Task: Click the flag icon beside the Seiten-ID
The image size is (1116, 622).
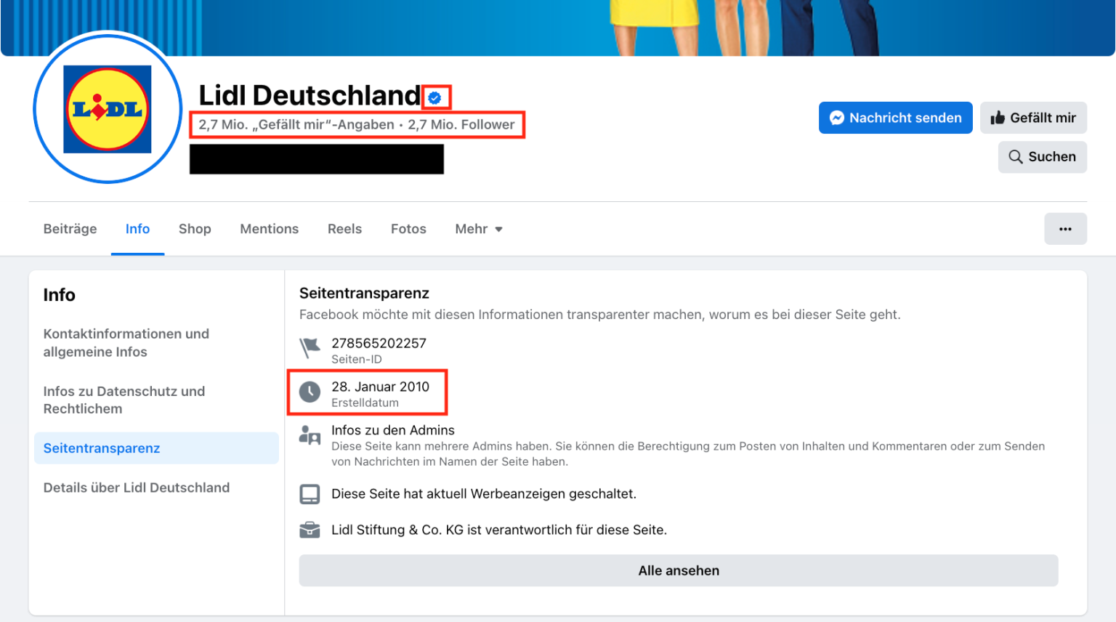Action: (x=310, y=347)
